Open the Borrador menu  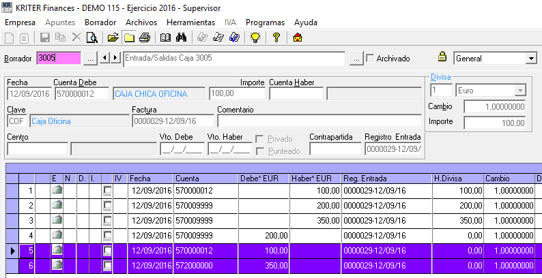tap(100, 22)
